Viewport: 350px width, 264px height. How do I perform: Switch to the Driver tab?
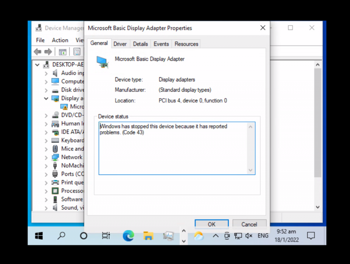[x=120, y=44]
